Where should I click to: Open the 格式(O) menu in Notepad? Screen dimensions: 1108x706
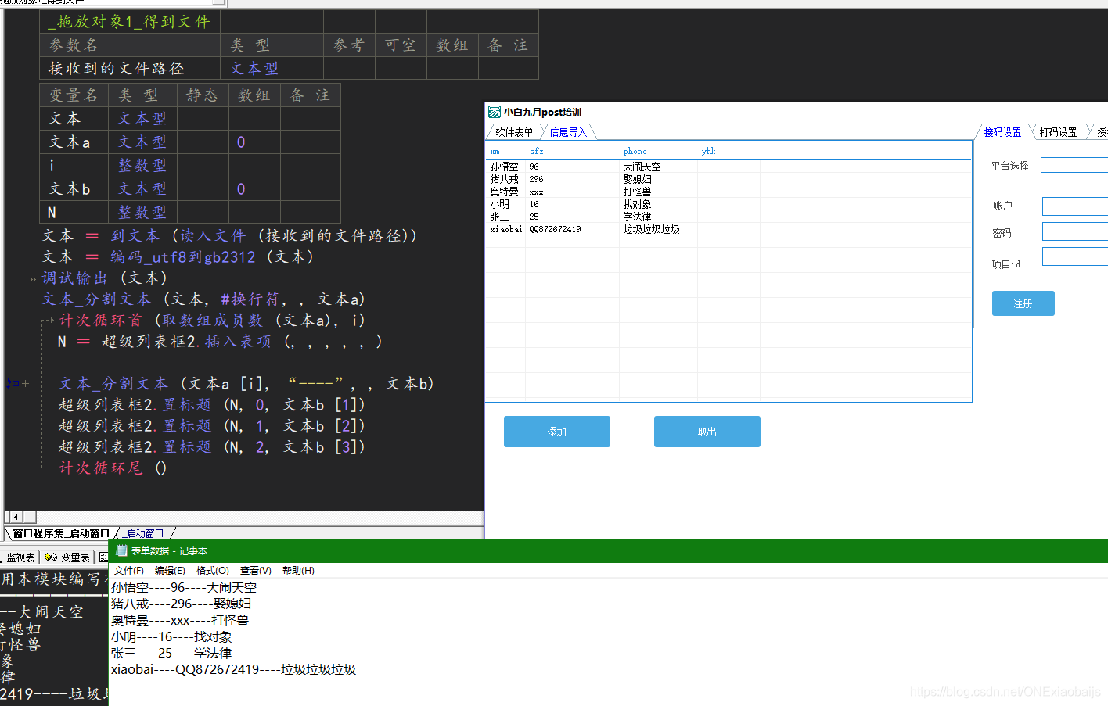tap(213, 571)
